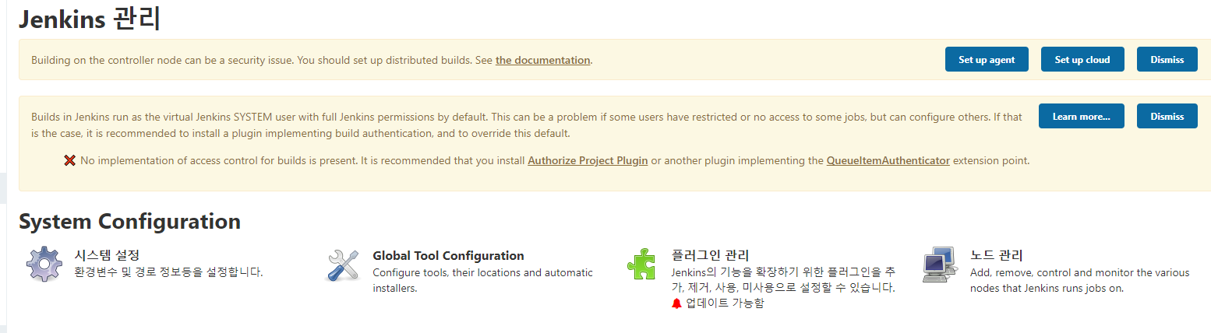Image resolution: width=1211 pixels, height=333 pixels.
Task: Click the '환경변수 및 경로 정보등을 설정합니다.' description
Action: point(168,272)
